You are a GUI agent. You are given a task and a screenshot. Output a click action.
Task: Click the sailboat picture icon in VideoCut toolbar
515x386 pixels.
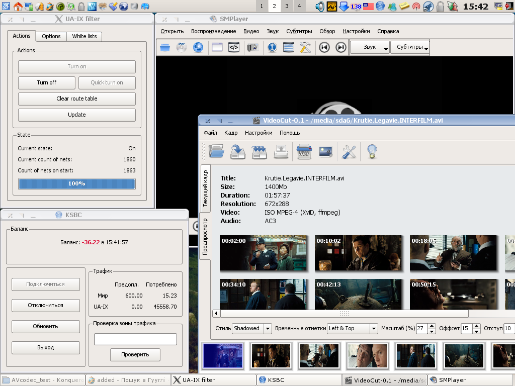coord(325,151)
